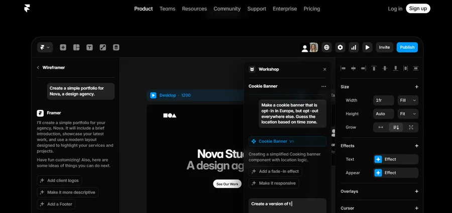Set Grow to horizontal arrows option

(381, 128)
